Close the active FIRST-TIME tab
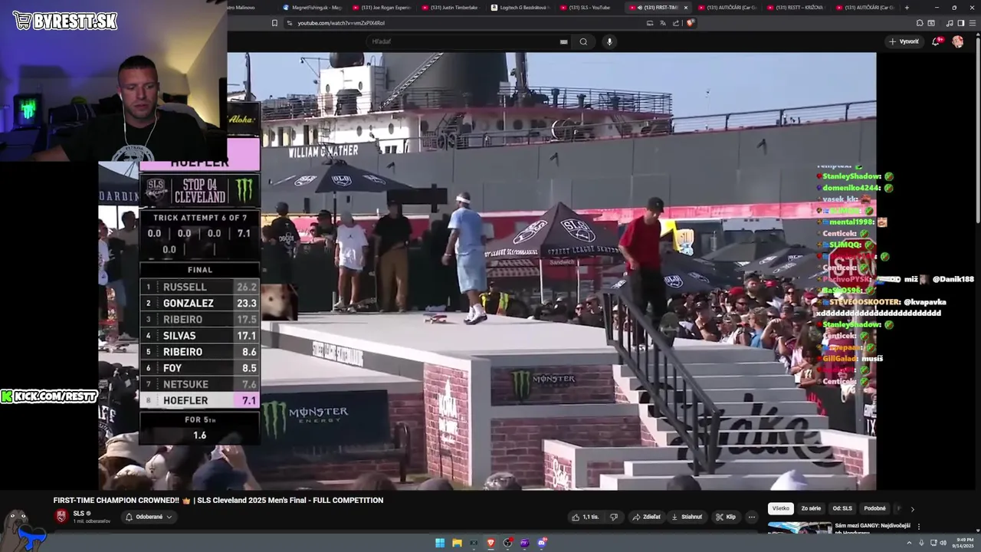The width and height of the screenshot is (981, 552). (x=686, y=8)
